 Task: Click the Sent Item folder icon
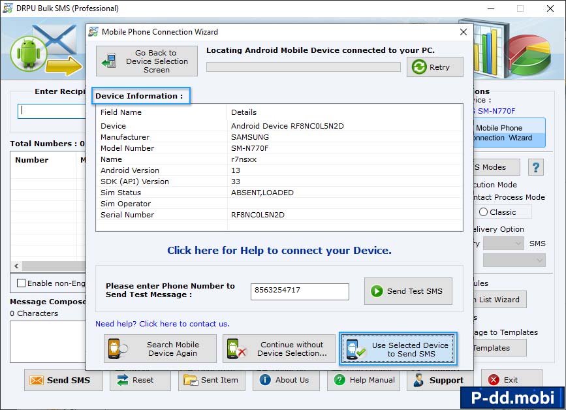click(x=191, y=380)
